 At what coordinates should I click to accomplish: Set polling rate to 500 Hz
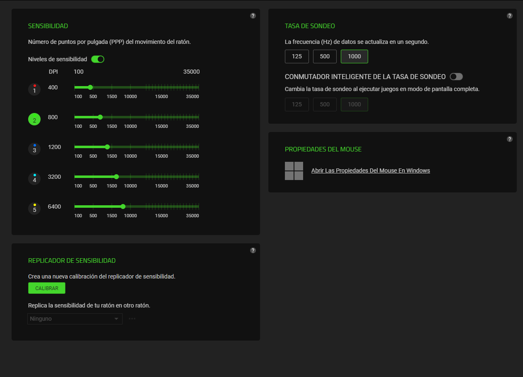325,57
